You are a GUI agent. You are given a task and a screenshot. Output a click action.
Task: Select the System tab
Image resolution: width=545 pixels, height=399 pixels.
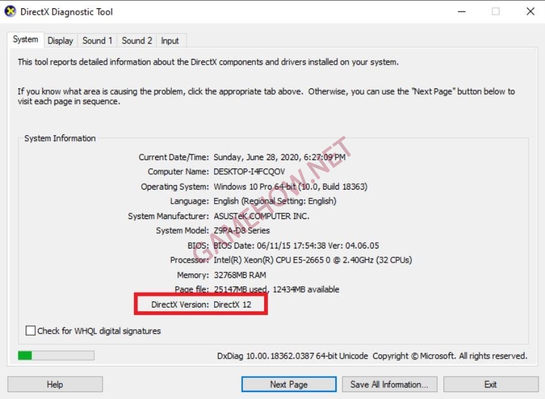(x=26, y=40)
